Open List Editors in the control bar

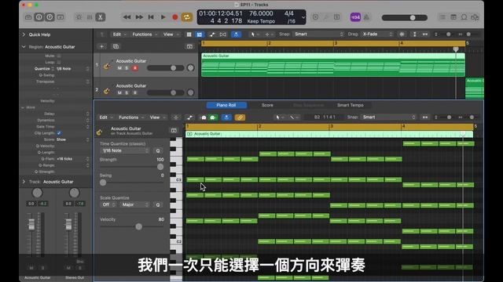coord(442,17)
